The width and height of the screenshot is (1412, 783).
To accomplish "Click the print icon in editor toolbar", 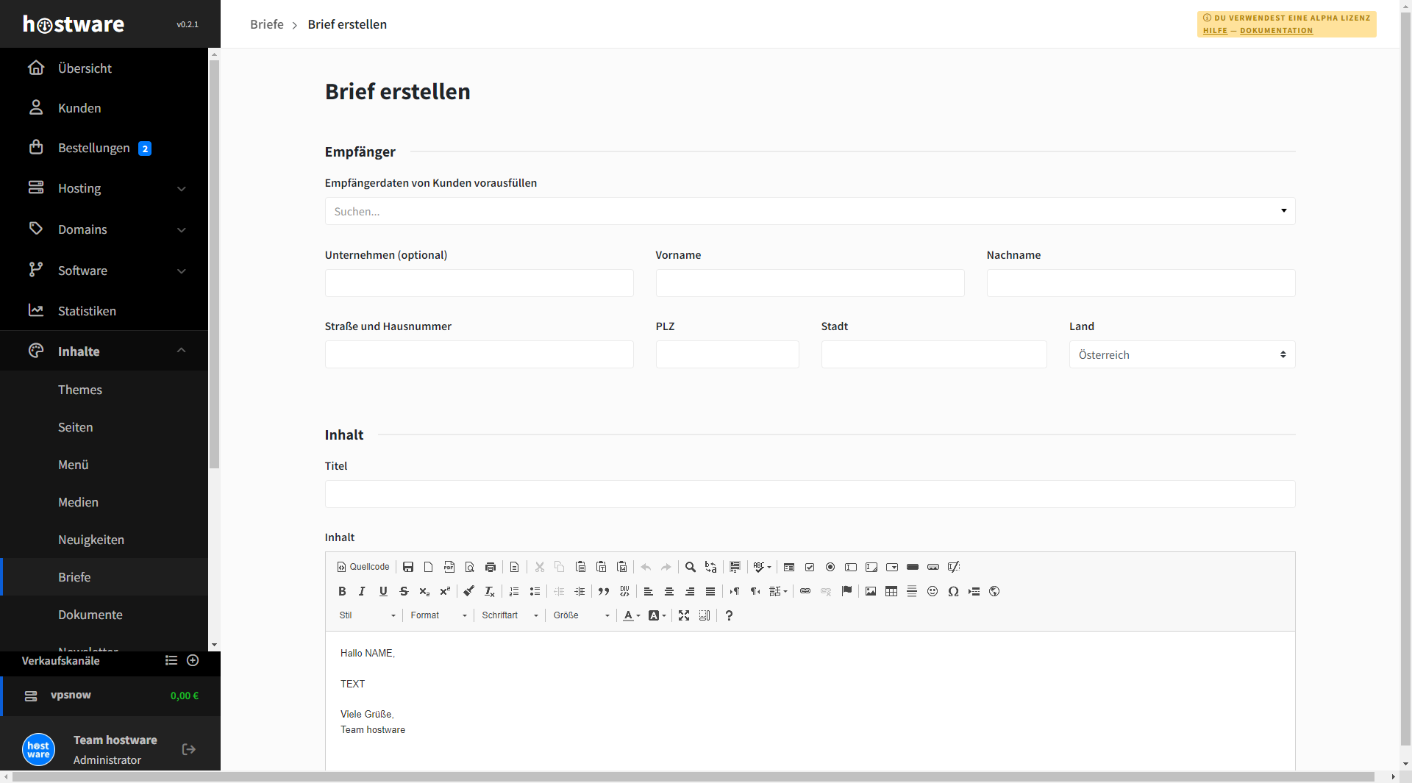I will [491, 567].
